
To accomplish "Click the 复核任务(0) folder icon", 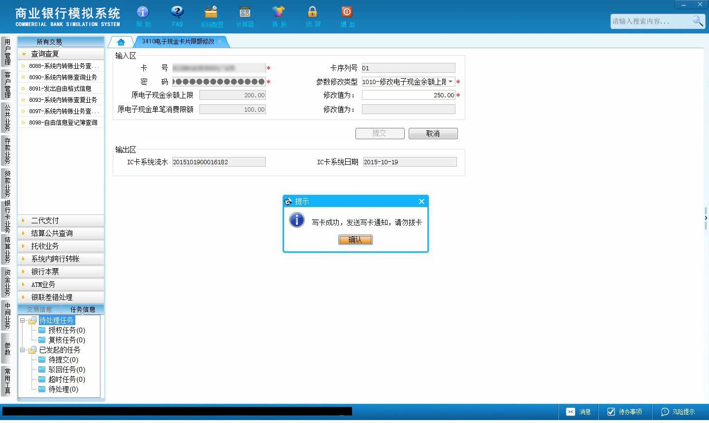I will pyautogui.click(x=42, y=340).
